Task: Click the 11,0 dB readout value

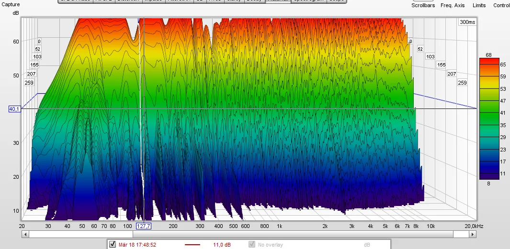Action: pyautogui.click(x=222, y=245)
